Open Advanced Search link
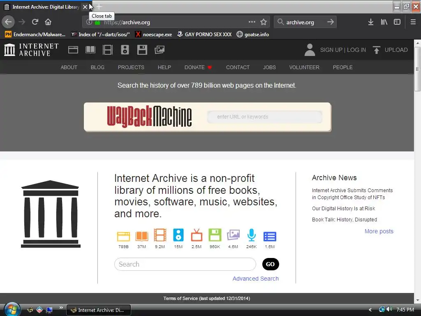This screenshot has width=421, height=316. (x=256, y=279)
